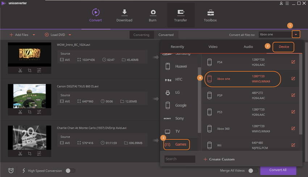Click the format Search field

[x=180, y=159]
